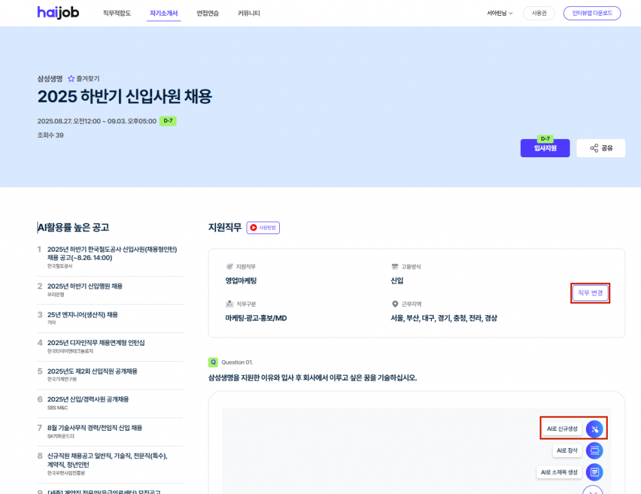Expand the 서아린님 user dropdown
The image size is (641, 494).
[x=500, y=13]
